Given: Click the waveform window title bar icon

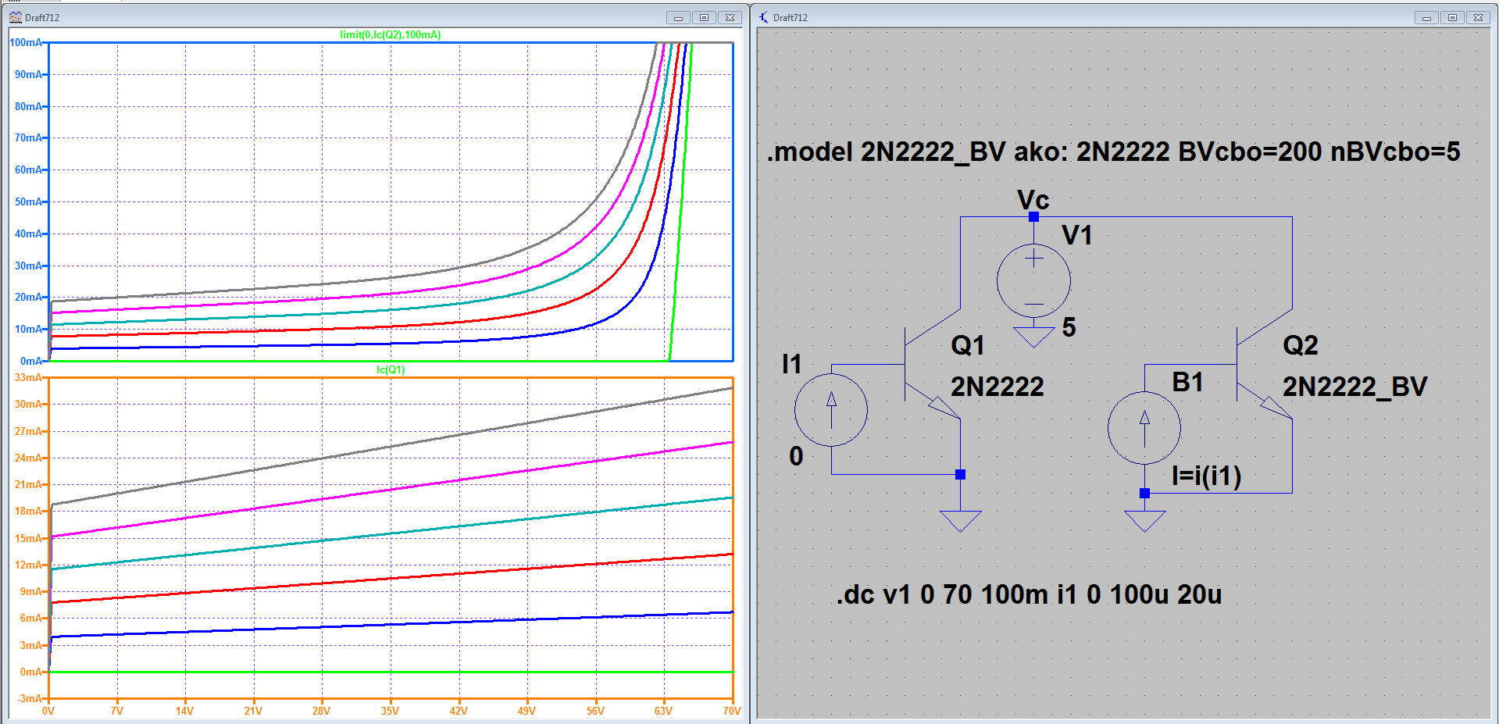Looking at the screenshot, I should (16, 17).
